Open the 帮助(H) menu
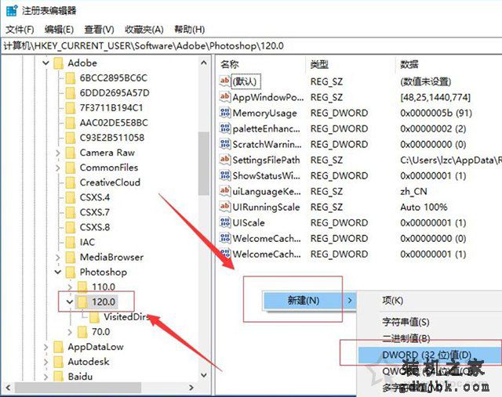The width and height of the screenshot is (502, 397). tap(190, 30)
